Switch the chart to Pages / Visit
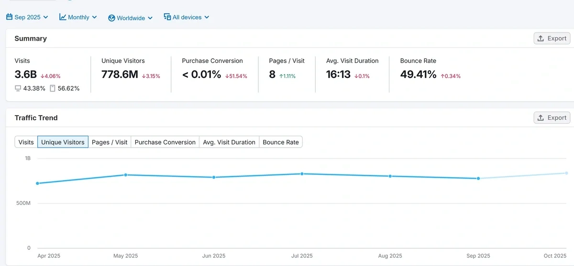This screenshot has width=574, height=266. pyautogui.click(x=110, y=142)
